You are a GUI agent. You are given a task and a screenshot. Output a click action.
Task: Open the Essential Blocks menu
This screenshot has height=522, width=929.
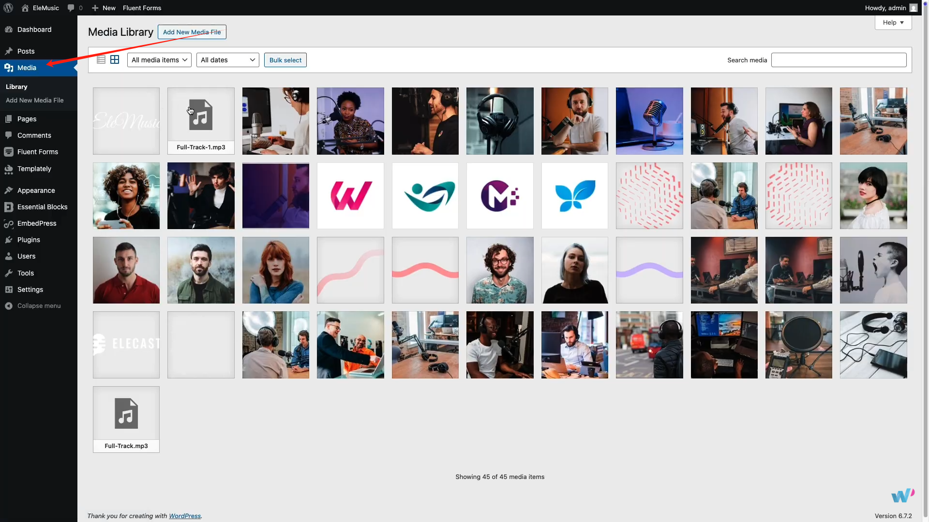(x=42, y=207)
